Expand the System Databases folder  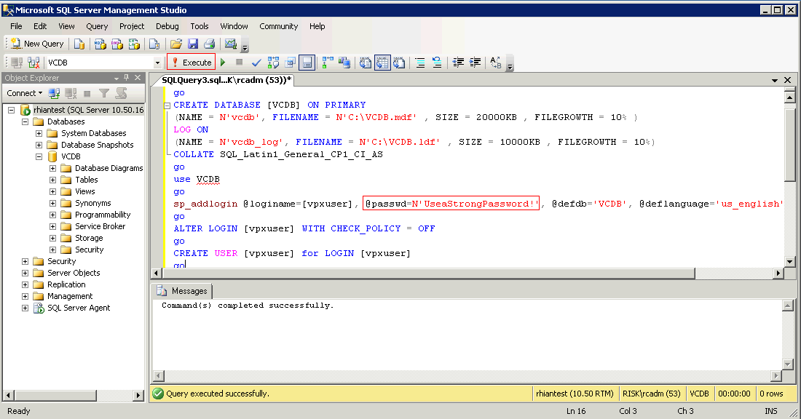point(39,133)
